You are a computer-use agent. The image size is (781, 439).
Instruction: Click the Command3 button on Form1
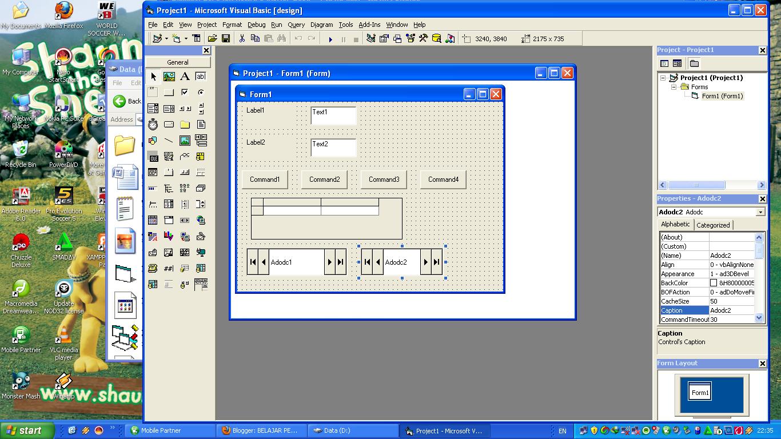384,179
